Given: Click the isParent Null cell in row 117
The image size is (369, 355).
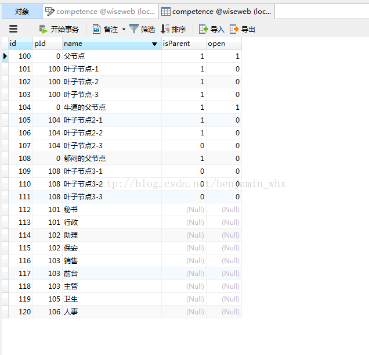Looking at the screenshot, I should (184, 274).
